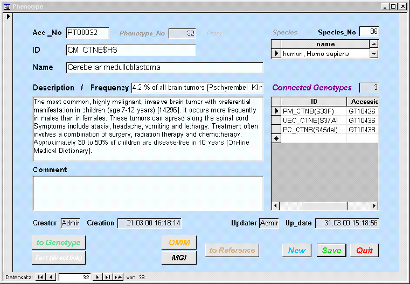Viewport: 410px width, 284px height.
Task: Select the ID column header in genotypes grid
Action: (314, 102)
